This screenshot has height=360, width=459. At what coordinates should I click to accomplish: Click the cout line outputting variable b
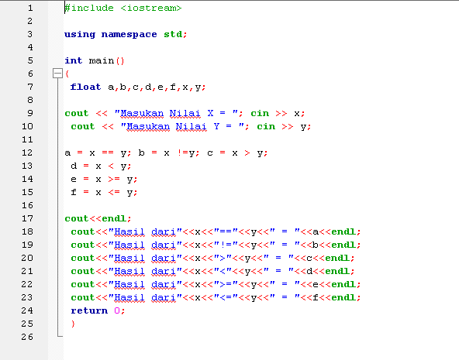pos(216,245)
